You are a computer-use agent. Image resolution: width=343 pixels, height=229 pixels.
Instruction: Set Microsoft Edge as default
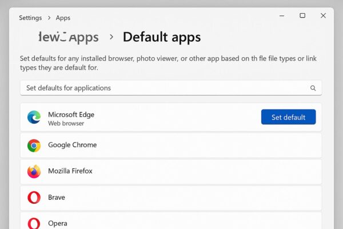pos(288,117)
